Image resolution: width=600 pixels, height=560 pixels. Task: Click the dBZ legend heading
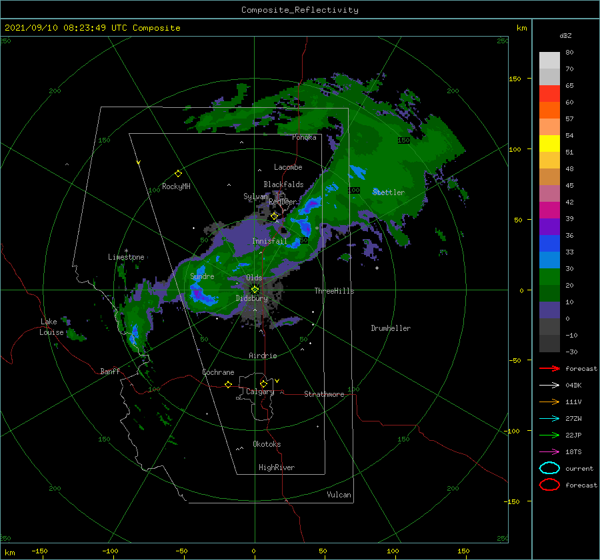click(x=565, y=35)
